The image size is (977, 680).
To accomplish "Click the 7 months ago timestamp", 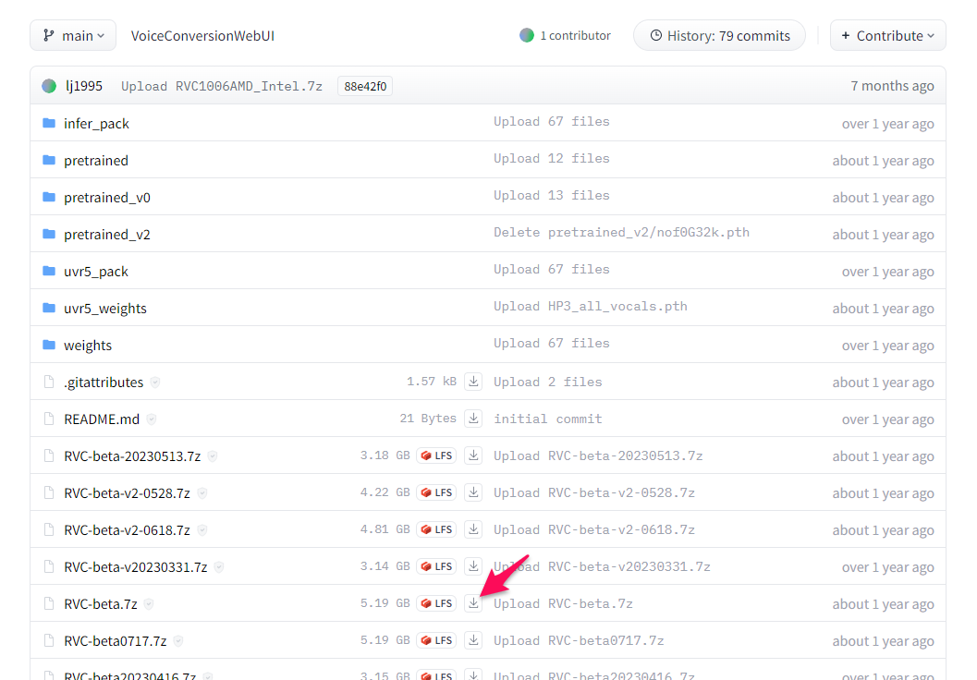I will pos(892,86).
